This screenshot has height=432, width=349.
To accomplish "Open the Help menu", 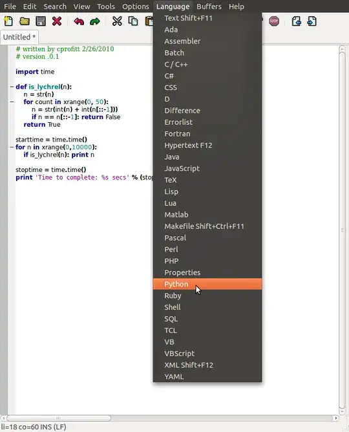I will point(236,6).
